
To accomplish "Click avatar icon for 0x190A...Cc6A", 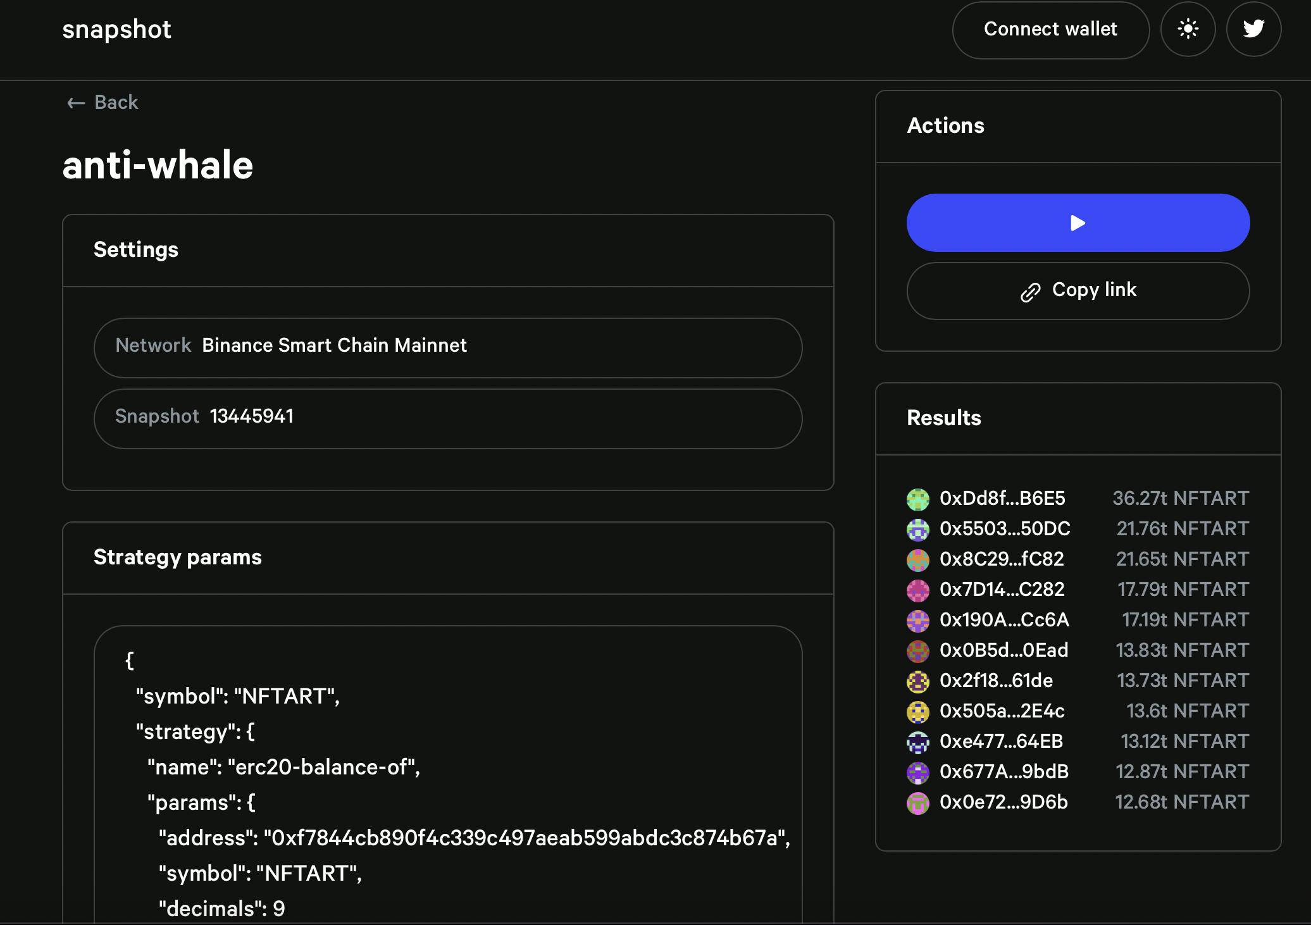I will [917, 621].
